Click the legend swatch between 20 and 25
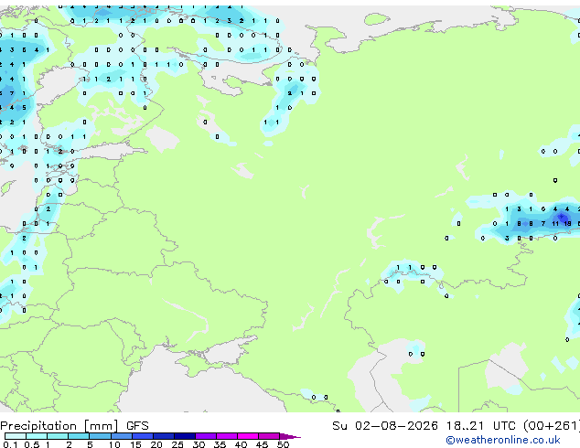The image size is (580, 448). pos(164,436)
